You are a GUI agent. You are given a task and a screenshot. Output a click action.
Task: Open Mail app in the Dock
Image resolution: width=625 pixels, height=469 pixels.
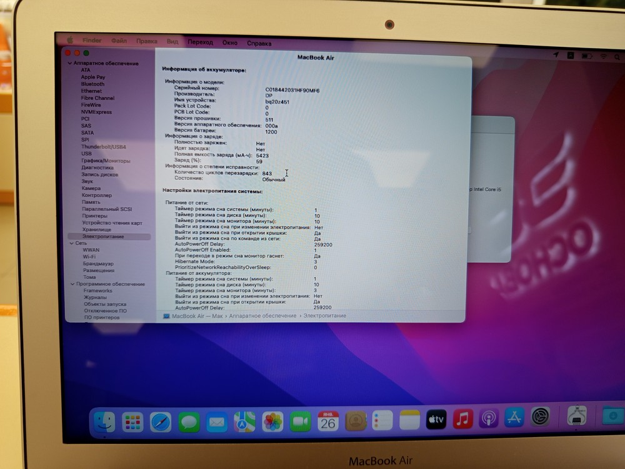pyautogui.click(x=217, y=422)
